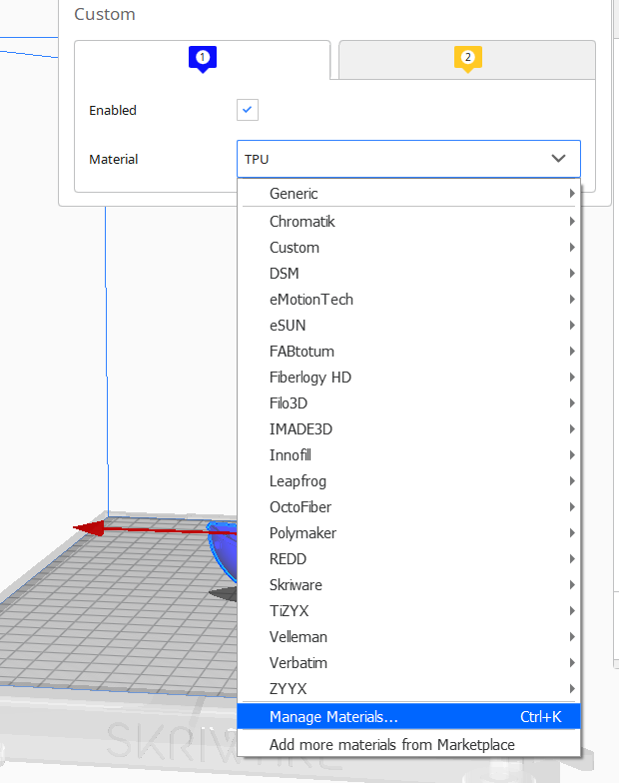This screenshot has width=619, height=783.
Task: Open the Polymaker brand submenu
Action: pos(408,533)
